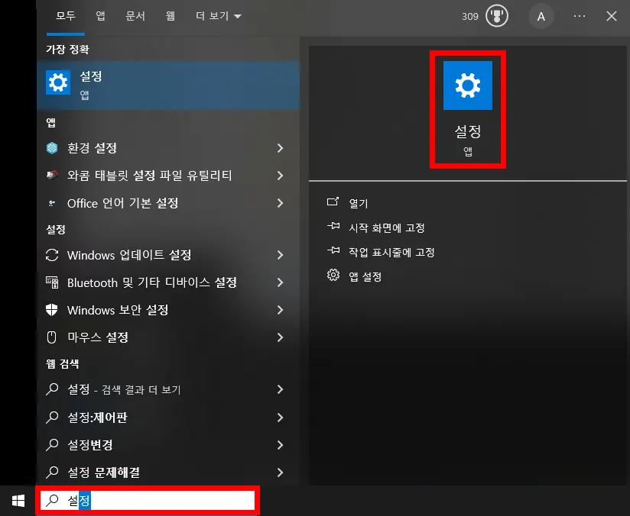Click the rewards trophy medal icon

497,17
